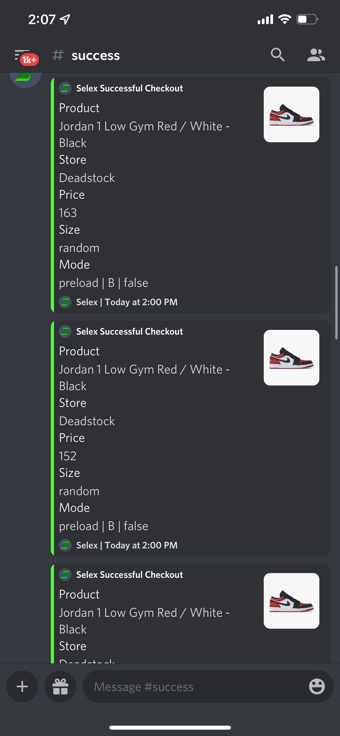340x736 pixels.
Task: Tap third Selex Successful Checkout title
Action: (x=129, y=575)
